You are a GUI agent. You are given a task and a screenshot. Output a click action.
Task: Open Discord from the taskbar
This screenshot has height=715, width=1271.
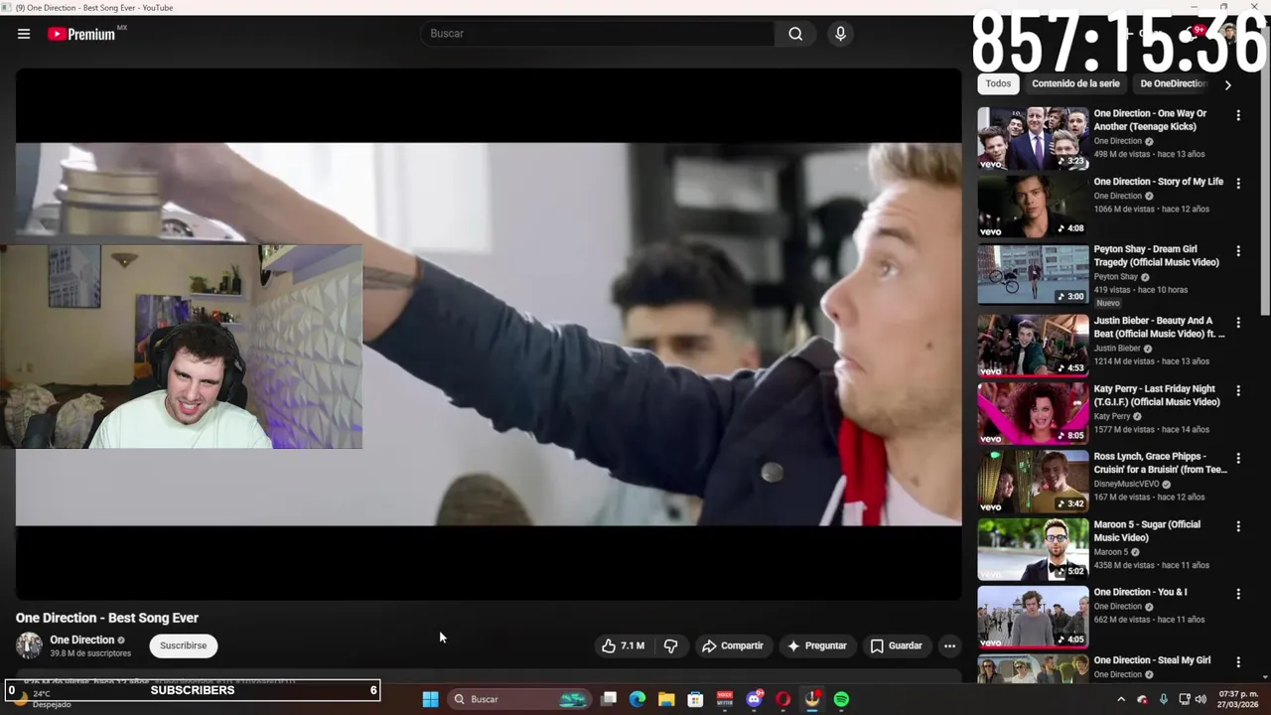(x=754, y=699)
